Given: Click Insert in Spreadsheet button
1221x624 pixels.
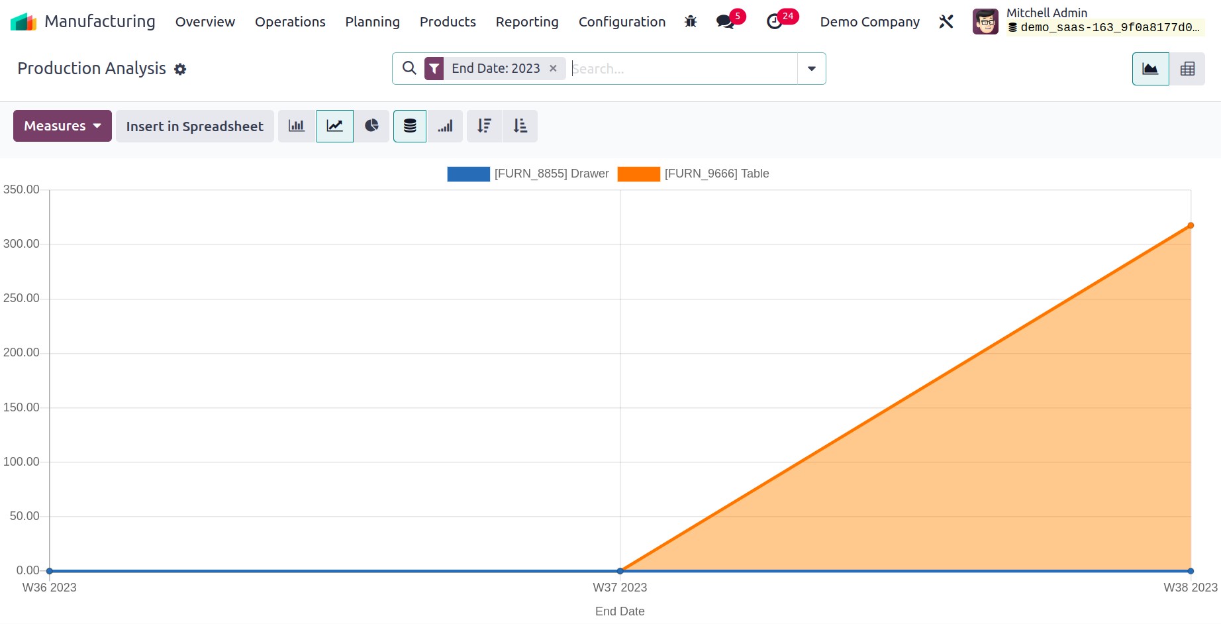Looking at the screenshot, I should click(195, 126).
